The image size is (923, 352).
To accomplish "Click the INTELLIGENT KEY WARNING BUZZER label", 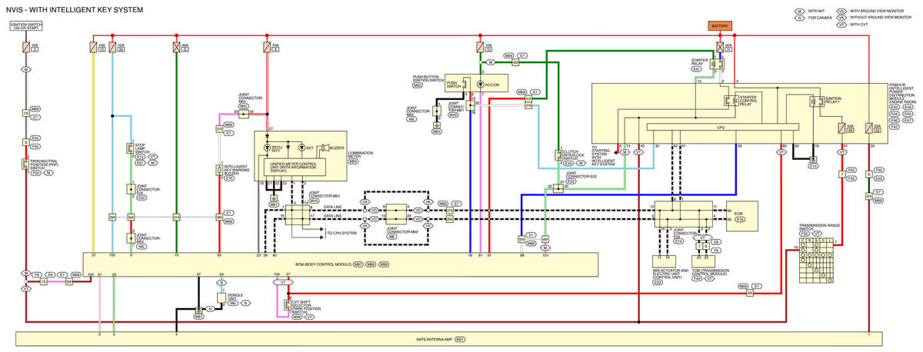I will click(237, 171).
